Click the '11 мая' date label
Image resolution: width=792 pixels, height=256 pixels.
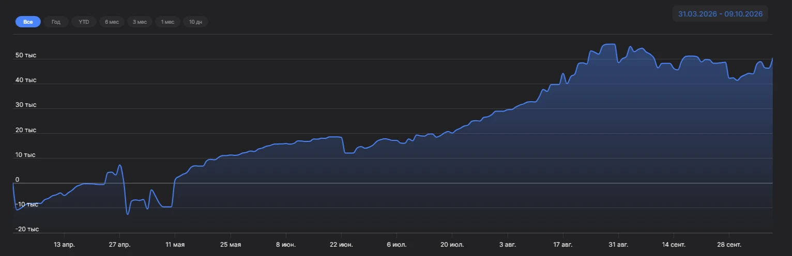[175, 244]
